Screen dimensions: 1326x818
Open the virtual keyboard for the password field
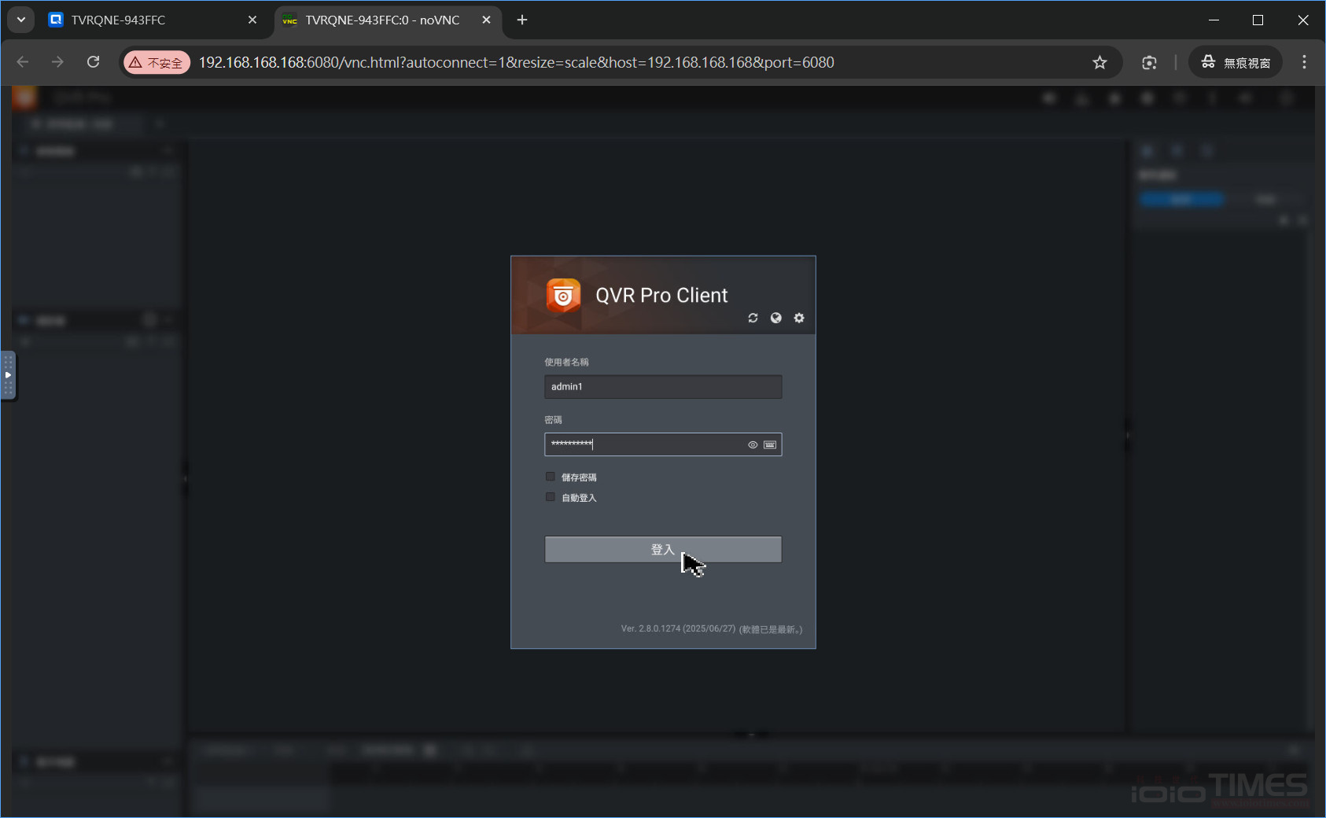[770, 445]
